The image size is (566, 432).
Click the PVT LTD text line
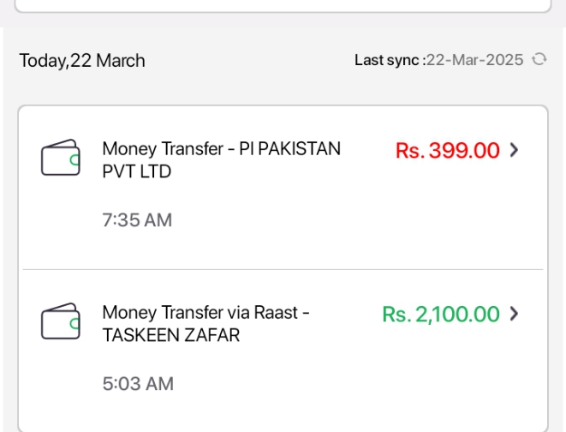(x=137, y=171)
